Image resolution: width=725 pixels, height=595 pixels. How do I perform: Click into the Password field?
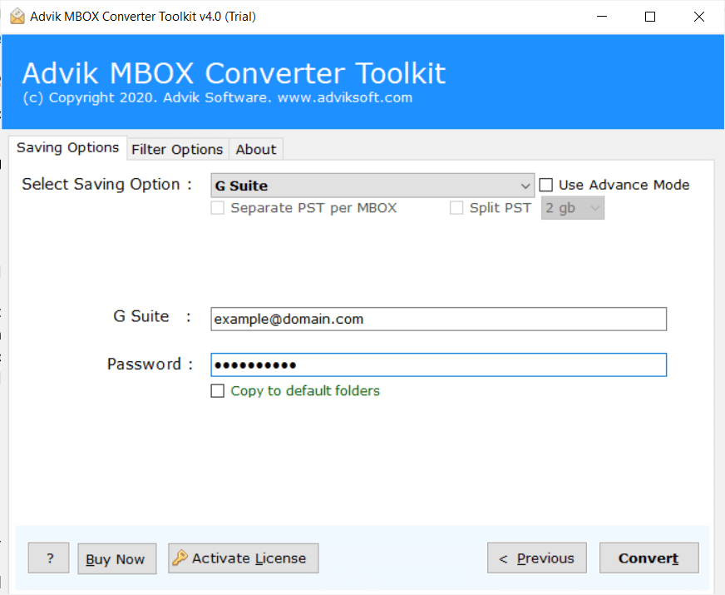438,364
